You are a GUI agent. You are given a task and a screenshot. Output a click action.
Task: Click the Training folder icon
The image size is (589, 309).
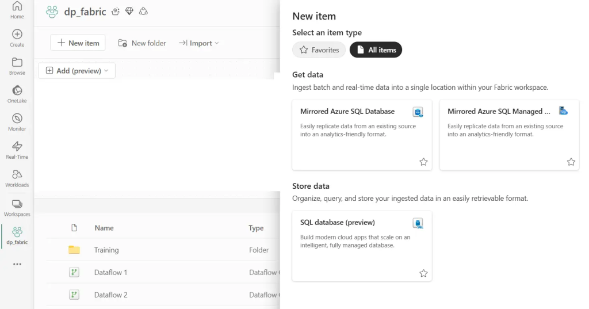pyautogui.click(x=74, y=250)
